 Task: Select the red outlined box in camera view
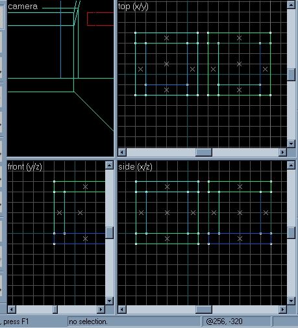(101, 19)
